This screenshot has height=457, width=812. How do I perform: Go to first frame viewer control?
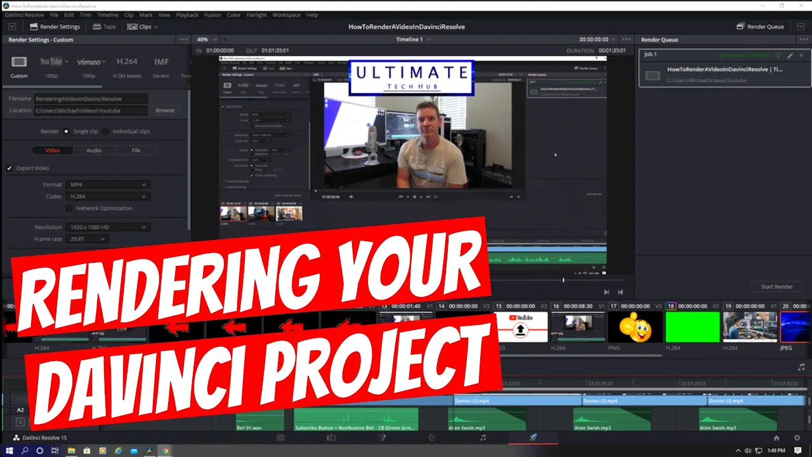point(620,292)
